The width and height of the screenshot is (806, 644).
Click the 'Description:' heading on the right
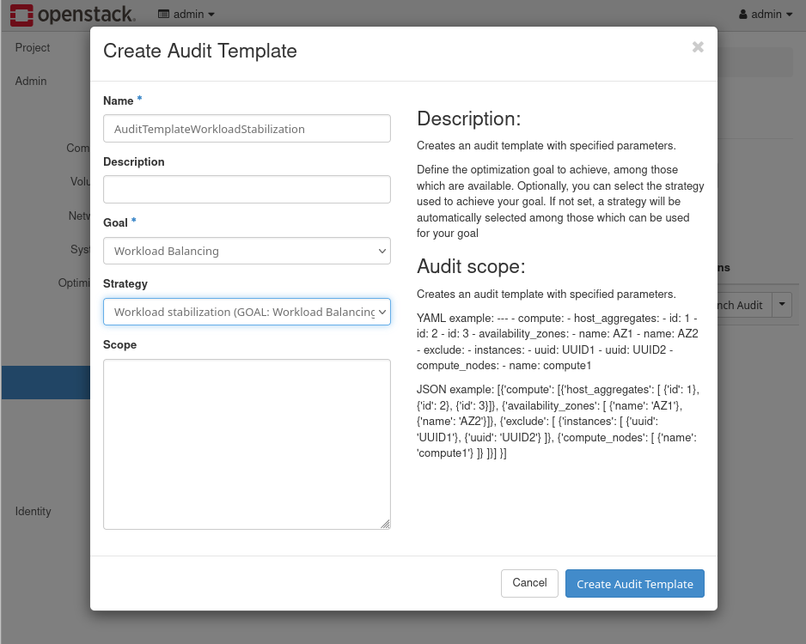point(469,118)
